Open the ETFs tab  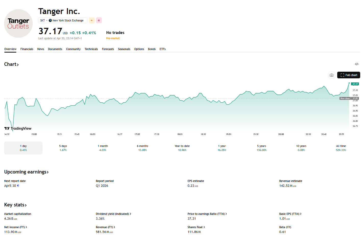(163, 49)
